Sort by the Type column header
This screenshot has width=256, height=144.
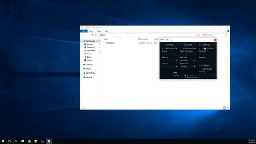[156, 39]
